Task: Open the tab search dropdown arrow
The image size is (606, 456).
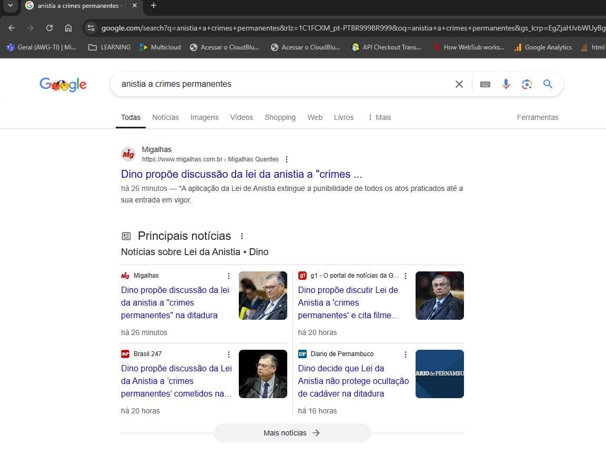Action: (x=11, y=5)
